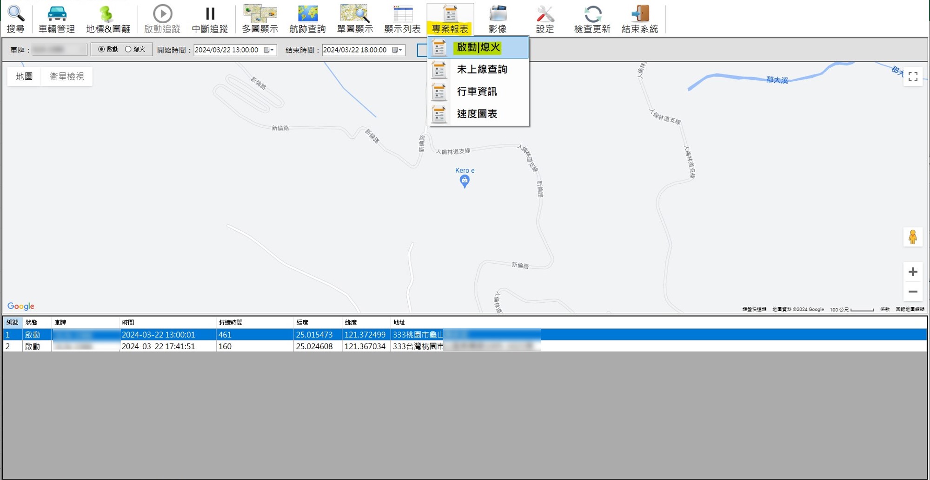Pause tracking with 中斷追蹤
Image resolution: width=930 pixels, height=480 pixels.
pyautogui.click(x=210, y=19)
